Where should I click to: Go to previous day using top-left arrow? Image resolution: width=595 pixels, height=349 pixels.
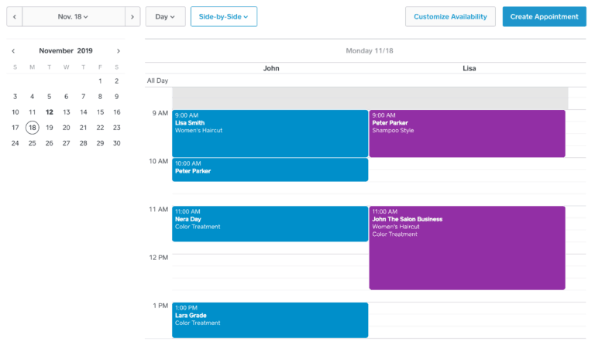point(14,16)
